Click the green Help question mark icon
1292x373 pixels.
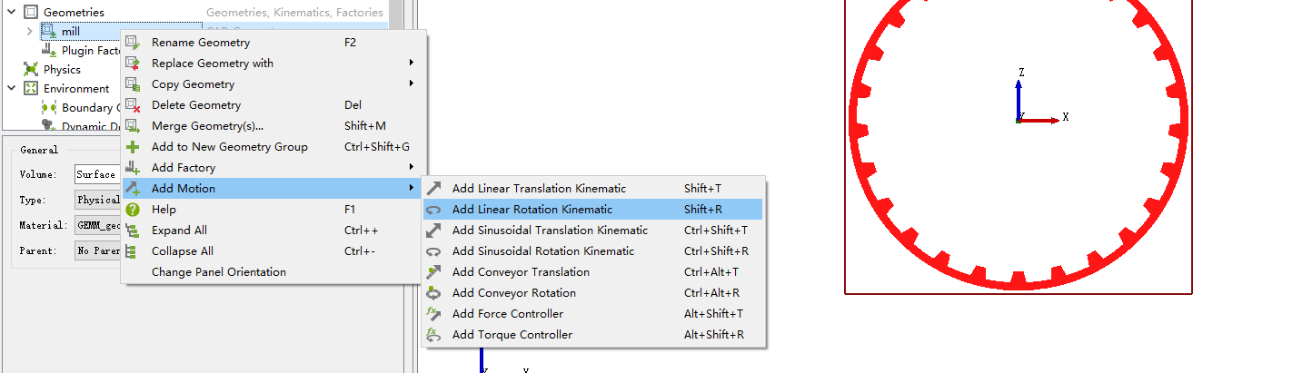(x=133, y=210)
